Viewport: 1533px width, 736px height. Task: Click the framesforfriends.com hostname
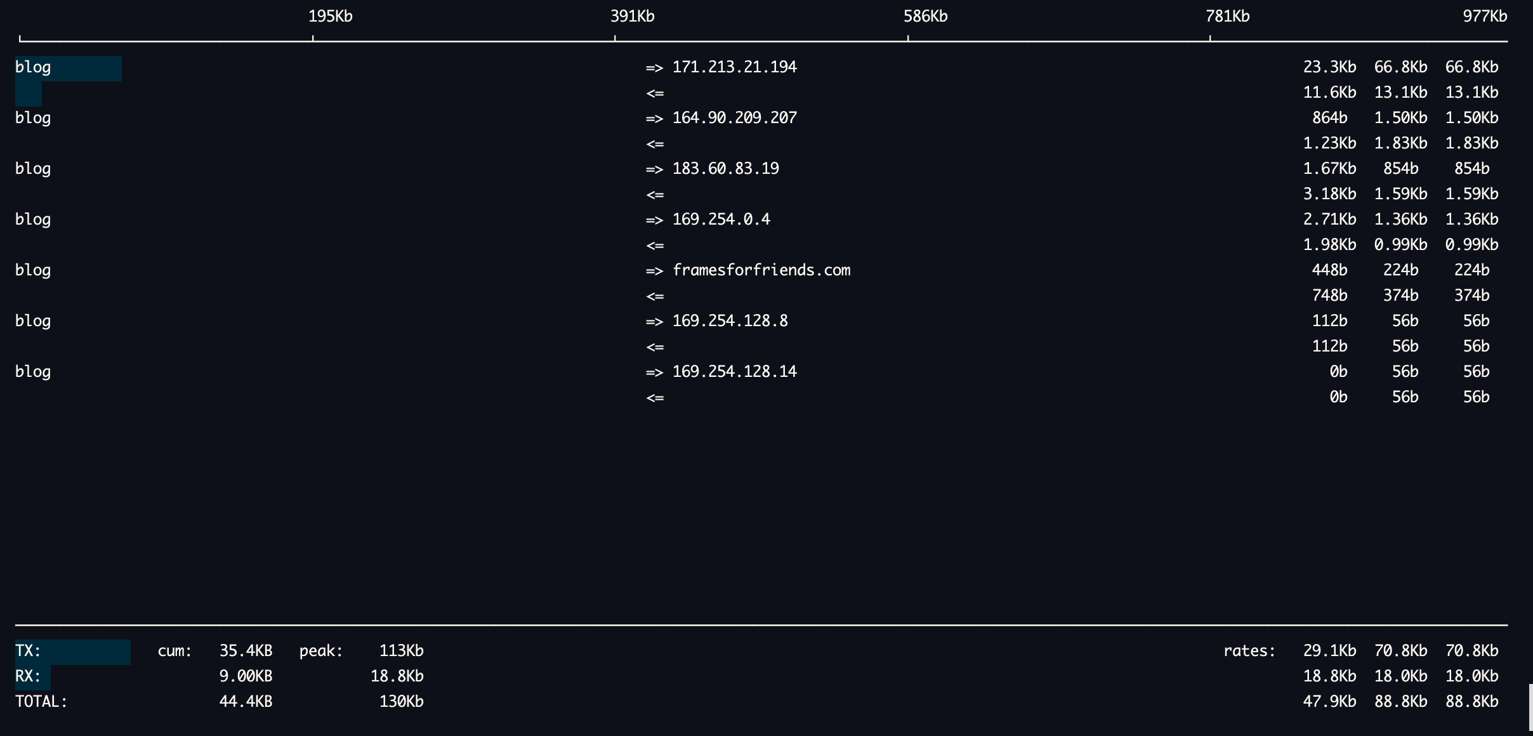point(761,270)
